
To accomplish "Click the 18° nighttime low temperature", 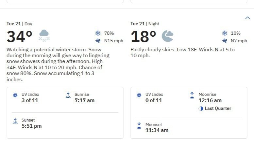I will 144,37.
